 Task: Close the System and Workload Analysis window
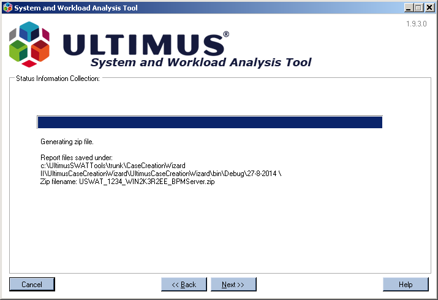click(429, 7)
